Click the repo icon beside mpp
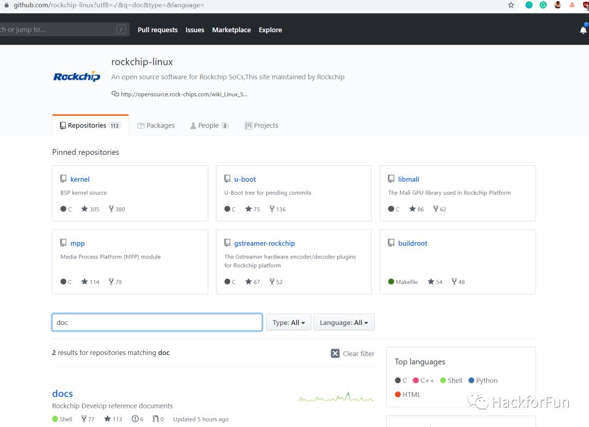 pyautogui.click(x=63, y=243)
